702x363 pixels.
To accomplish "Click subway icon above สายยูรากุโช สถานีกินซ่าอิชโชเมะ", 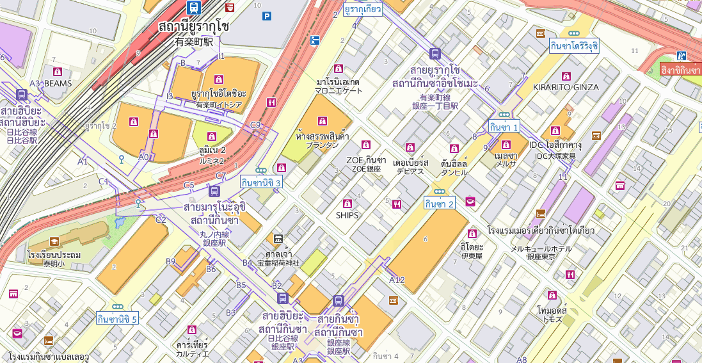I will (x=435, y=54).
